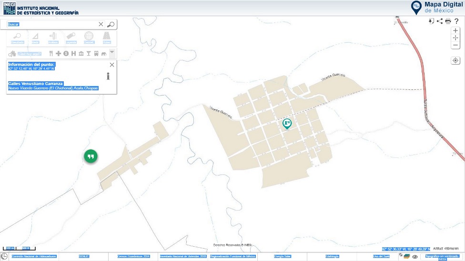Open help with the question mark icon

pos(456,21)
